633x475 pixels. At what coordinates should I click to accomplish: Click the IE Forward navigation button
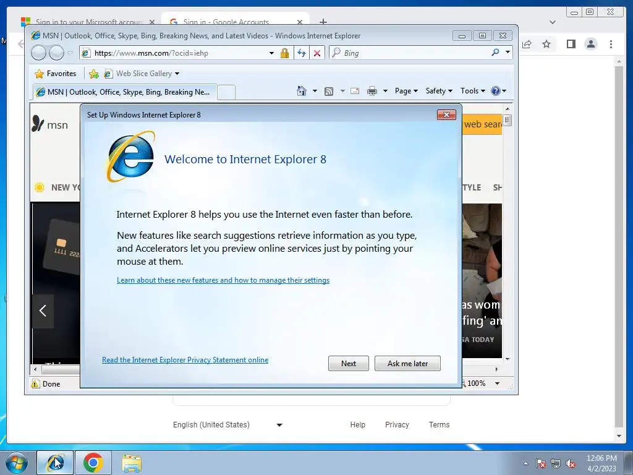point(56,53)
